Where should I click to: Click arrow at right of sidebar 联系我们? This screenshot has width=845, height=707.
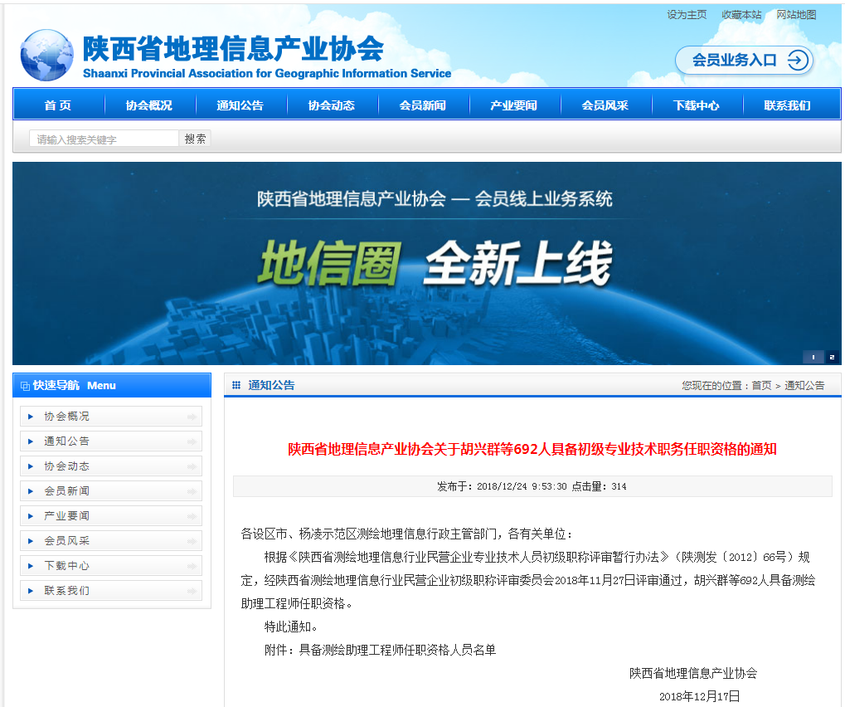coord(192,590)
